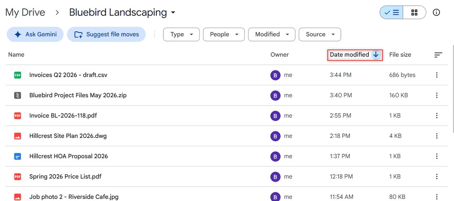Open the sort options icon beside File size

438,55
